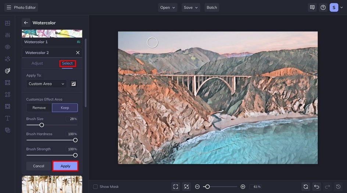Screen dimensions: 347x193
Task: Redo the last action
Action: tap(327, 187)
